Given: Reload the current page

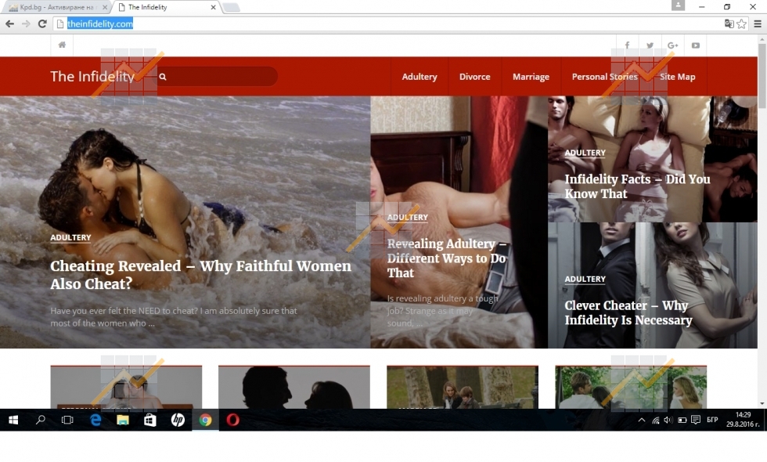Looking at the screenshot, I should tap(42, 23).
